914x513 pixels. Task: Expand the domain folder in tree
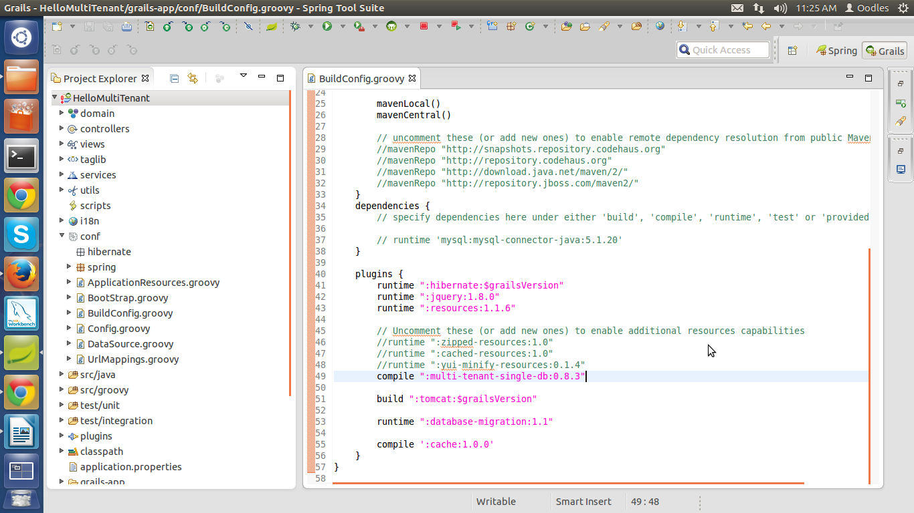pyautogui.click(x=62, y=114)
